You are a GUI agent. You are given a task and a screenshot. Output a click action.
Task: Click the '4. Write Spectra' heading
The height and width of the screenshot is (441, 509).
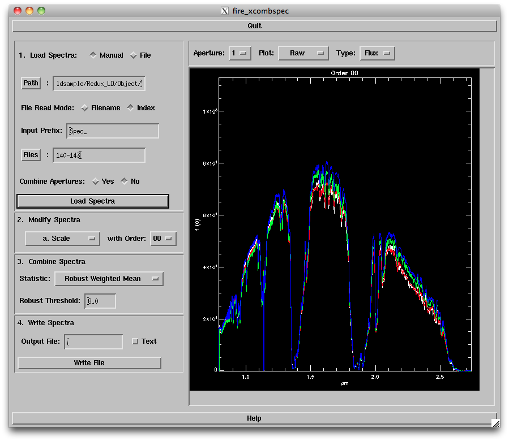point(46,323)
